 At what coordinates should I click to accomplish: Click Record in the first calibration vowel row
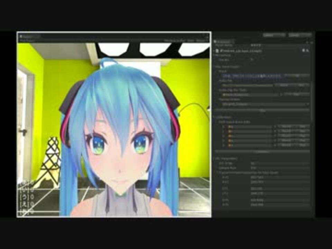(x=286, y=127)
